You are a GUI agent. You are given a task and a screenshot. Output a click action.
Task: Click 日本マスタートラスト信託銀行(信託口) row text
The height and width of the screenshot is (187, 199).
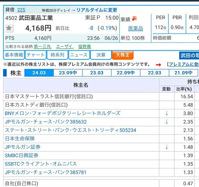point(49,97)
